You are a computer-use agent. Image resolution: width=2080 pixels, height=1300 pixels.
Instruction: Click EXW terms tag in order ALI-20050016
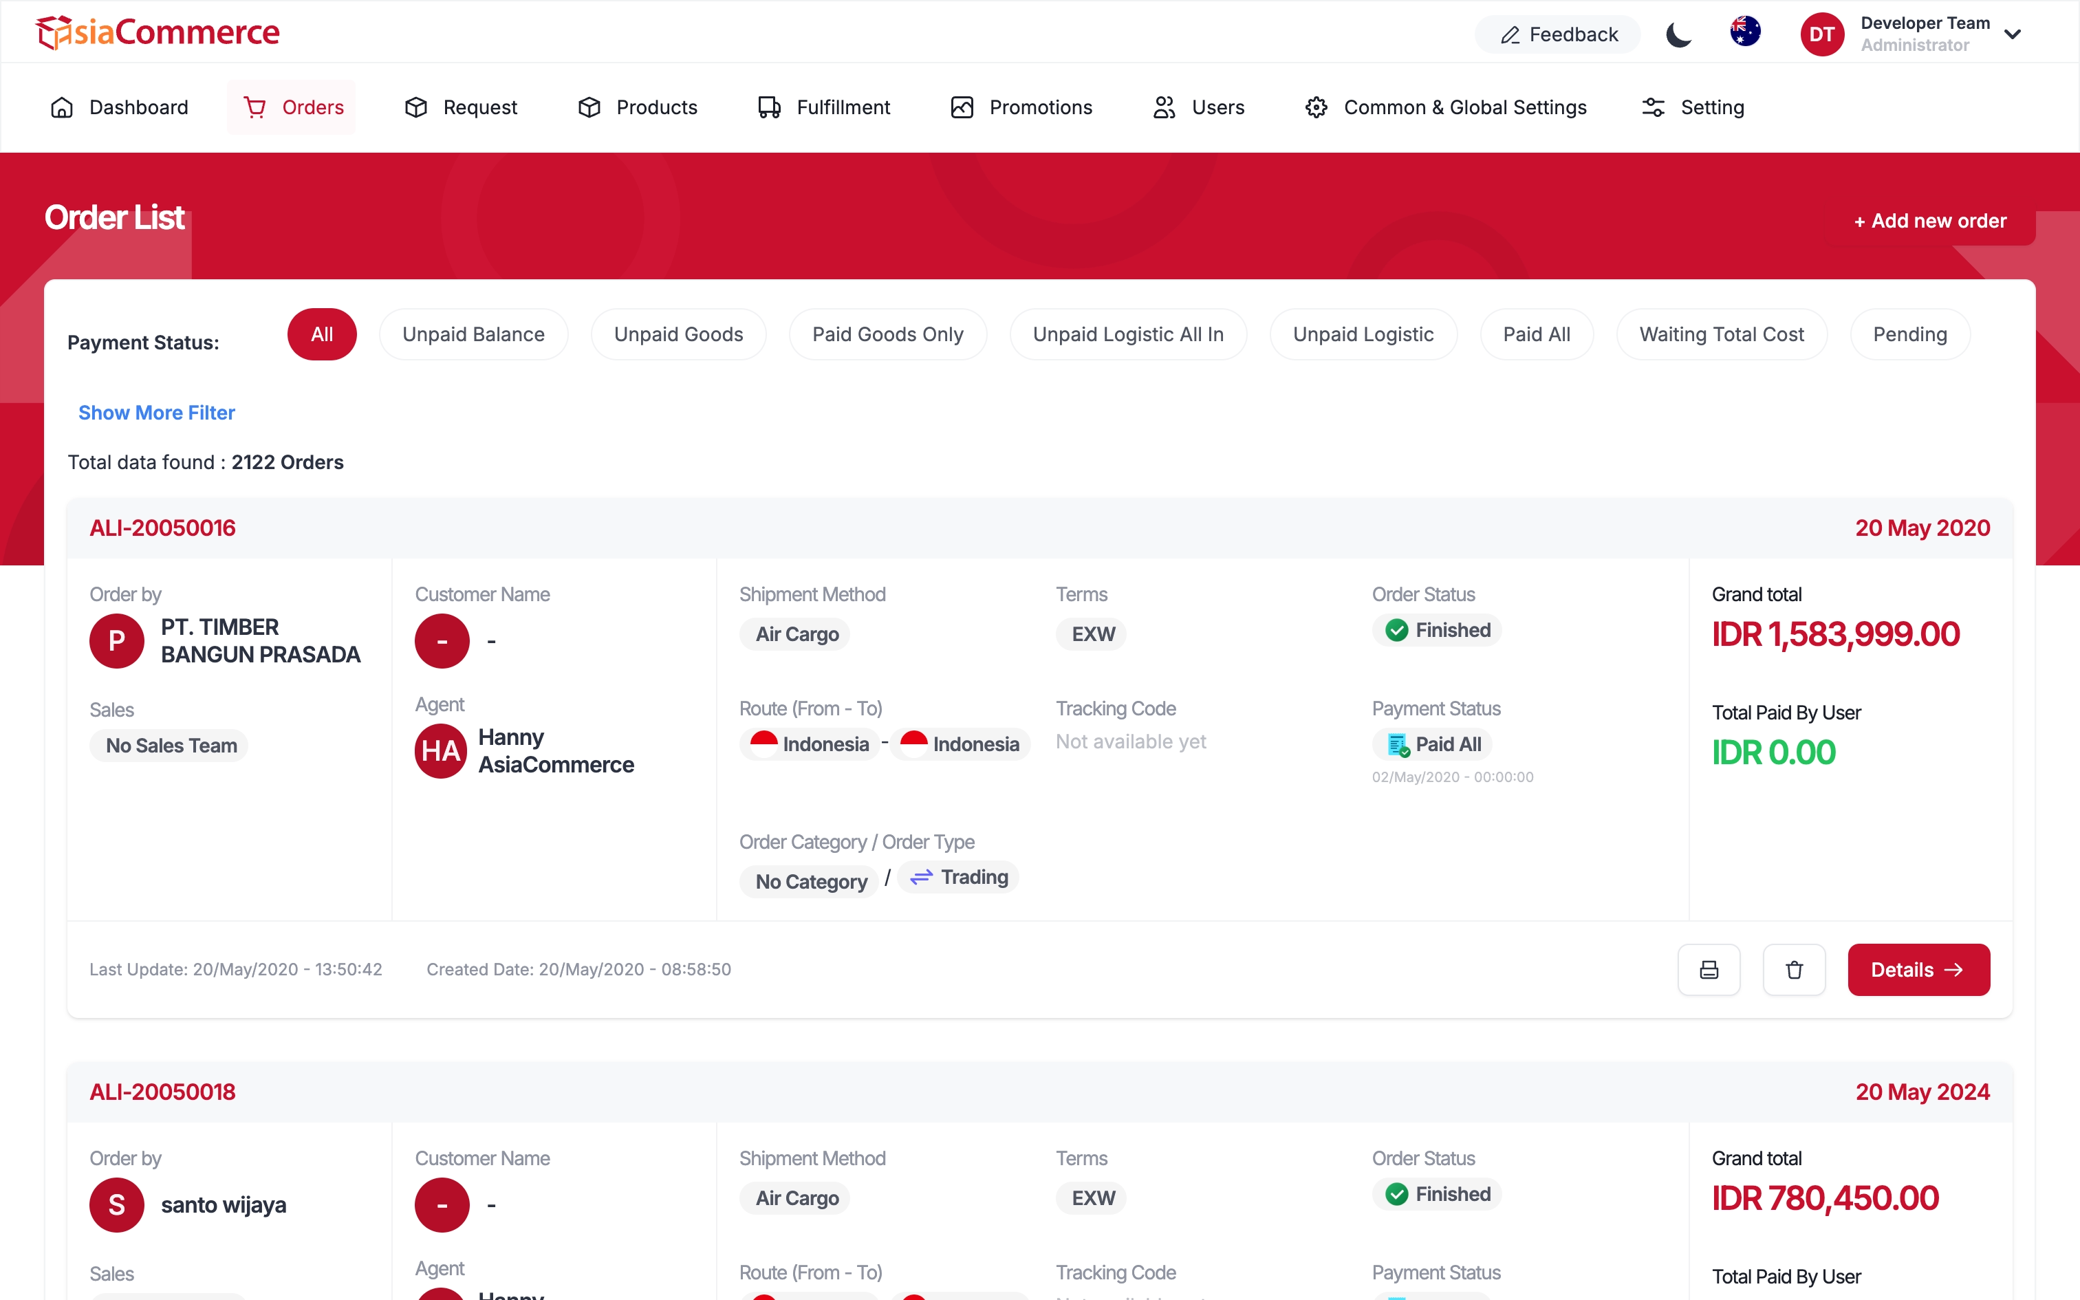pyautogui.click(x=1092, y=634)
